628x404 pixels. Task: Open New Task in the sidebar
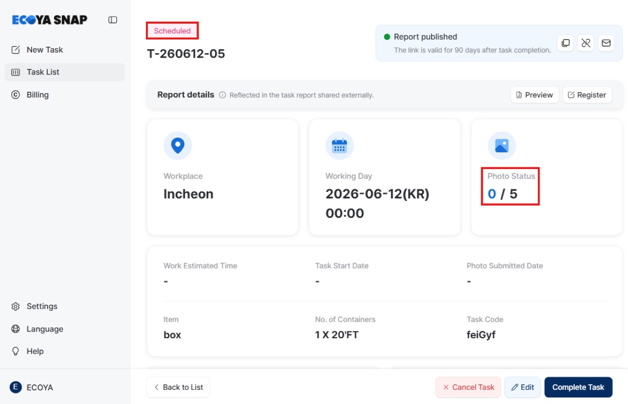64,50
